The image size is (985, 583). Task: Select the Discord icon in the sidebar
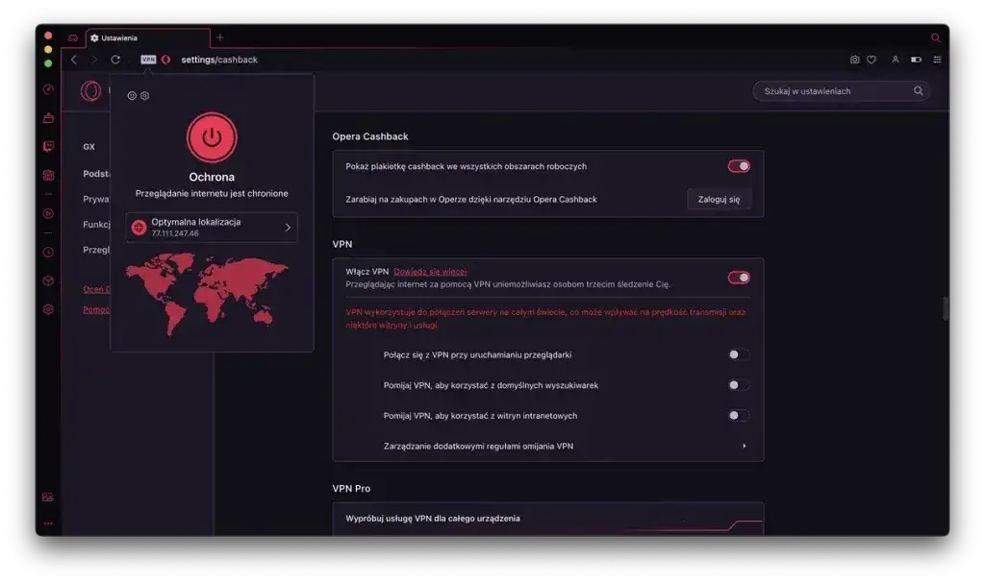click(47, 177)
